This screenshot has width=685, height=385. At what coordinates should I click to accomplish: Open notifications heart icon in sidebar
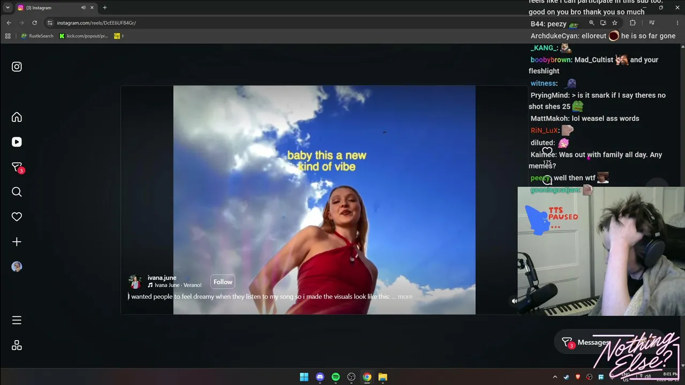pos(17,217)
